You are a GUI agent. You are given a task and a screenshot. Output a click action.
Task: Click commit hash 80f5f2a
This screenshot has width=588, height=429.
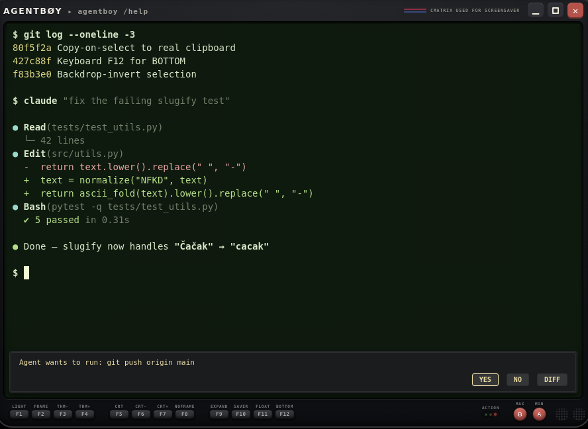coord(32,48)
